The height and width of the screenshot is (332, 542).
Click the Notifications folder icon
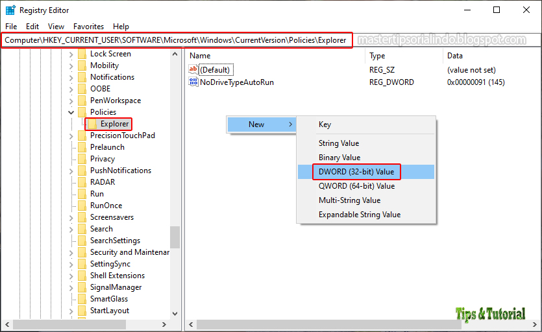(x=82, y=77)
